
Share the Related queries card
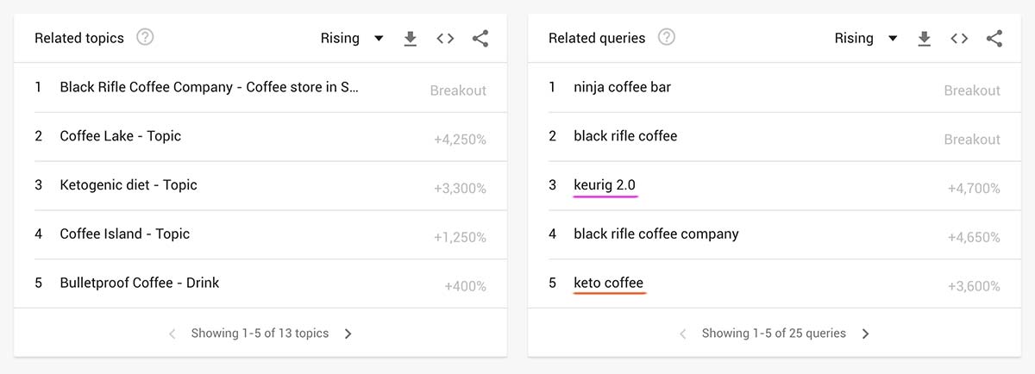coord(994,38)
